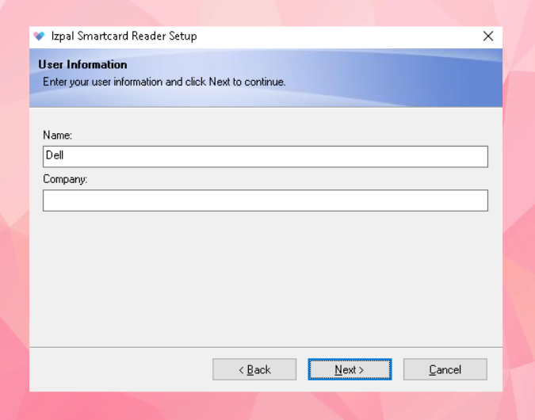Close the Izpal Smartcard Reader Setup window
535x420 pixels.
[x=488, y=36]
